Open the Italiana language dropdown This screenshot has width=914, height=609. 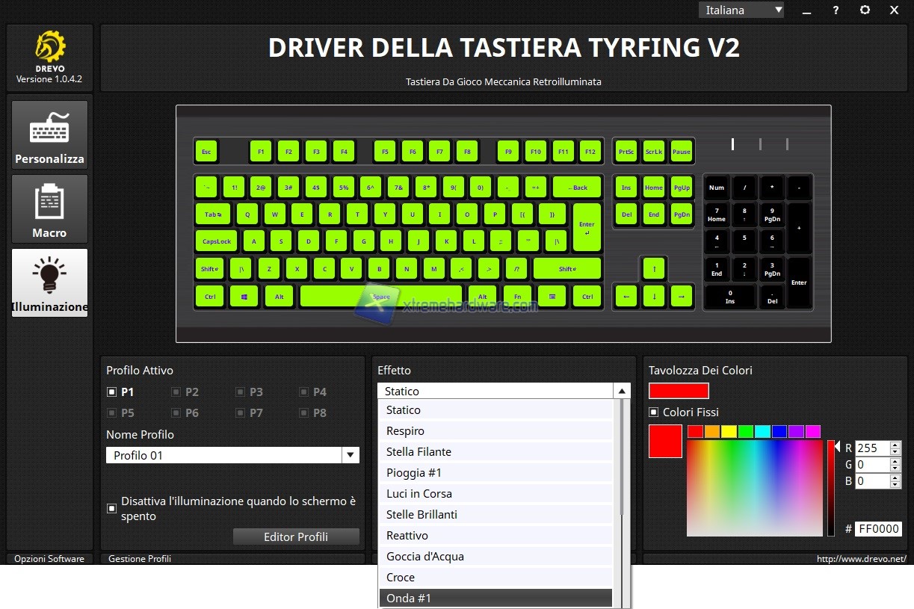(x=741, y=10)
